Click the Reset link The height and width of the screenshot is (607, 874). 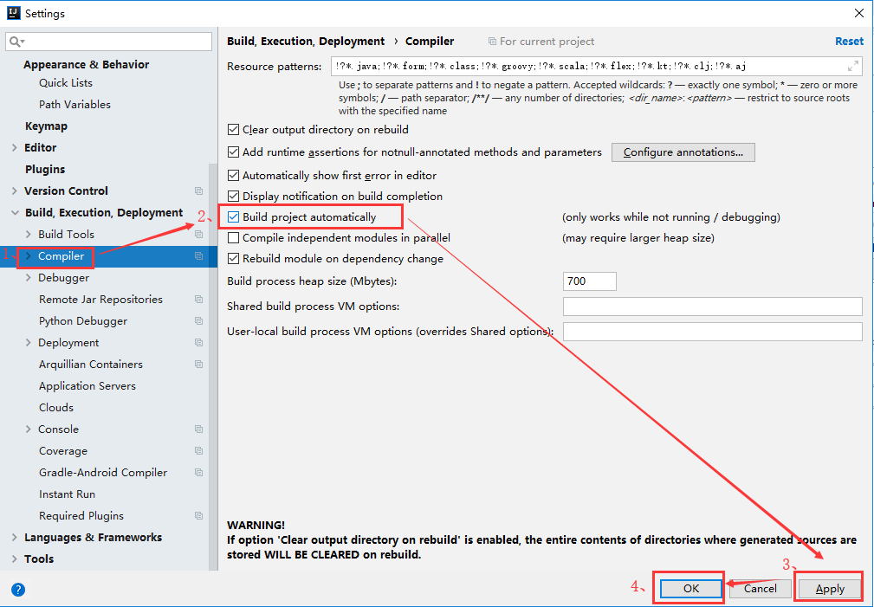tap(849, 42)
